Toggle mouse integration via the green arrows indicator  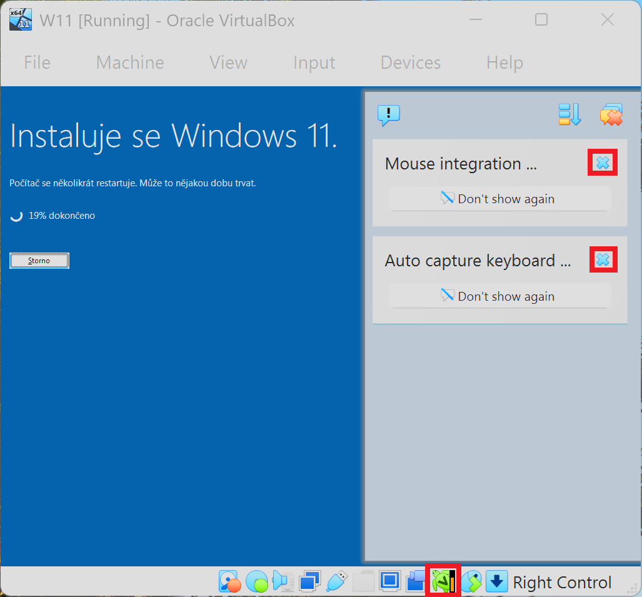coord(472,581)
